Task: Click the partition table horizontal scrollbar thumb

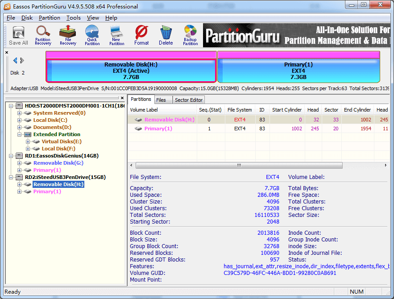Action: [239, 165]
